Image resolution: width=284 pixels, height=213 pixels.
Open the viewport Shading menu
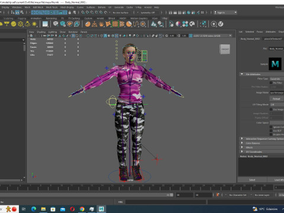(x=41, y=32)
